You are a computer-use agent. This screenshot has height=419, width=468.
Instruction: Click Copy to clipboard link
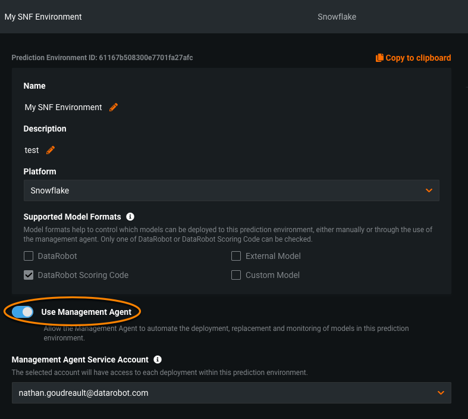click(x=418, y=58)
